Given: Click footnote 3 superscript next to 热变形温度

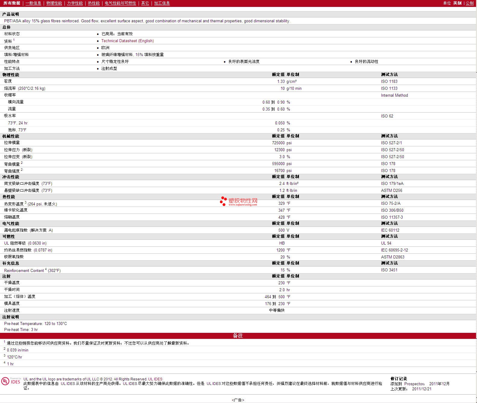Looking at the screenshot, I should (x=26, y=202).
